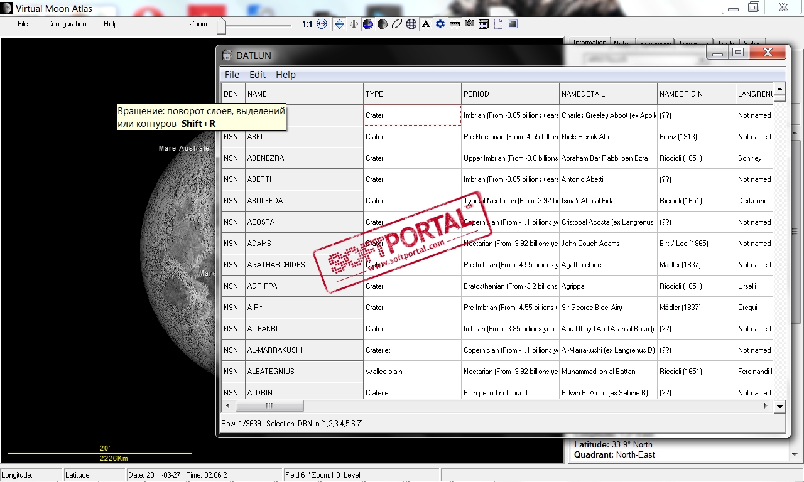This screenshot has height=482, width=804.
Task: Click the Sir George Bidel Airy cell
Action: [608, 308]
